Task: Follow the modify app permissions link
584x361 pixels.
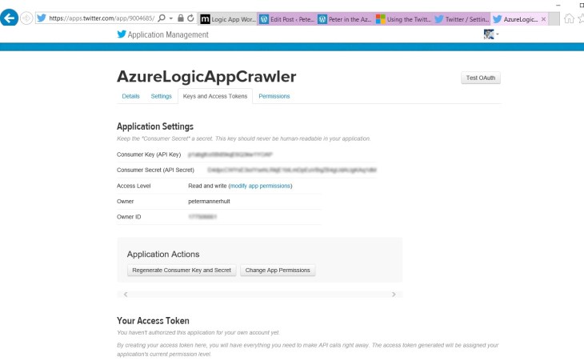Action: 260,186
